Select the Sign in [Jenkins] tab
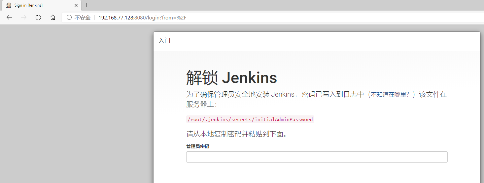Image resolution: width=484 pixels, height=183 pixels. tap(41, 5)
